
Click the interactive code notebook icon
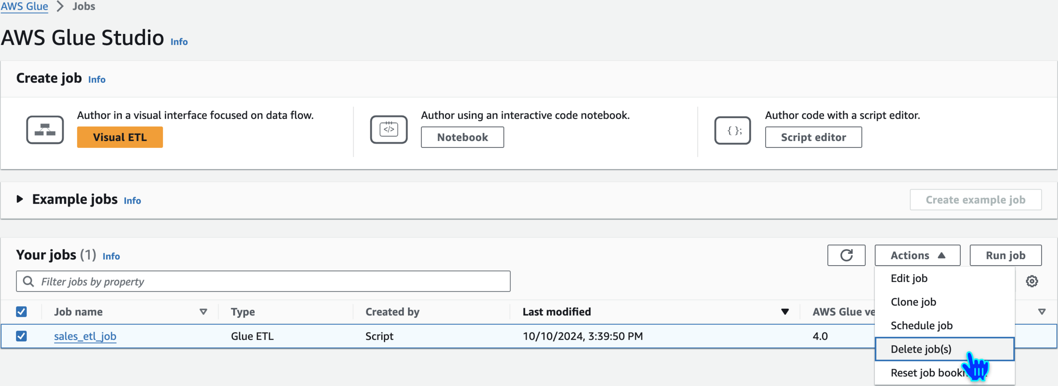[389, 130]
